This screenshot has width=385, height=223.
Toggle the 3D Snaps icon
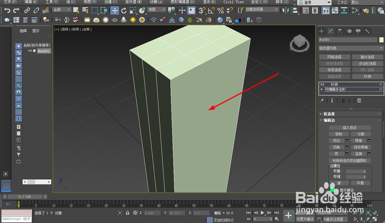click(202, 10)
